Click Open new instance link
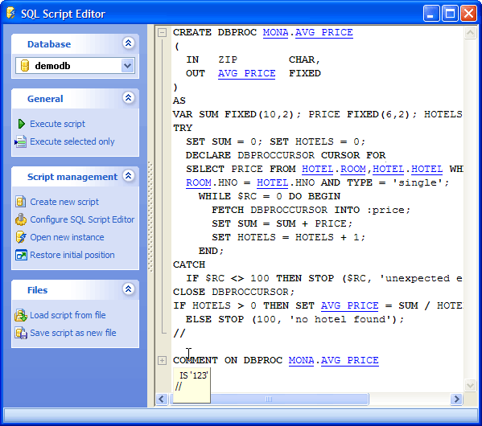Viewport: 482px width, 426px height. coord(67,237)
